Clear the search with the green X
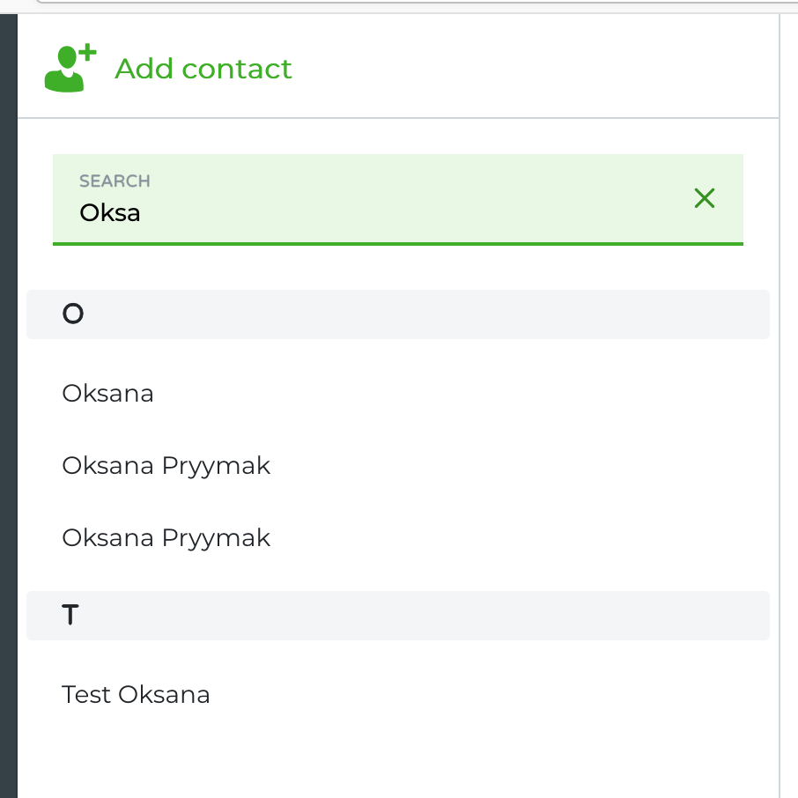The image size is (798, 798). (705, 198)
